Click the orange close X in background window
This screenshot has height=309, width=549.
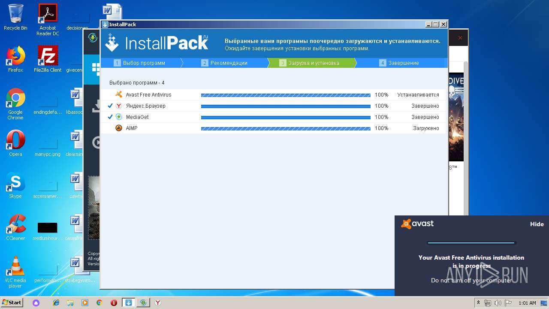click(460, 38)
